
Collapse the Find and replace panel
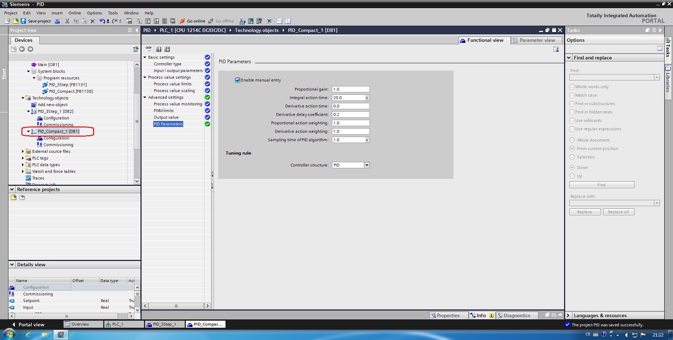pos(569,58)
